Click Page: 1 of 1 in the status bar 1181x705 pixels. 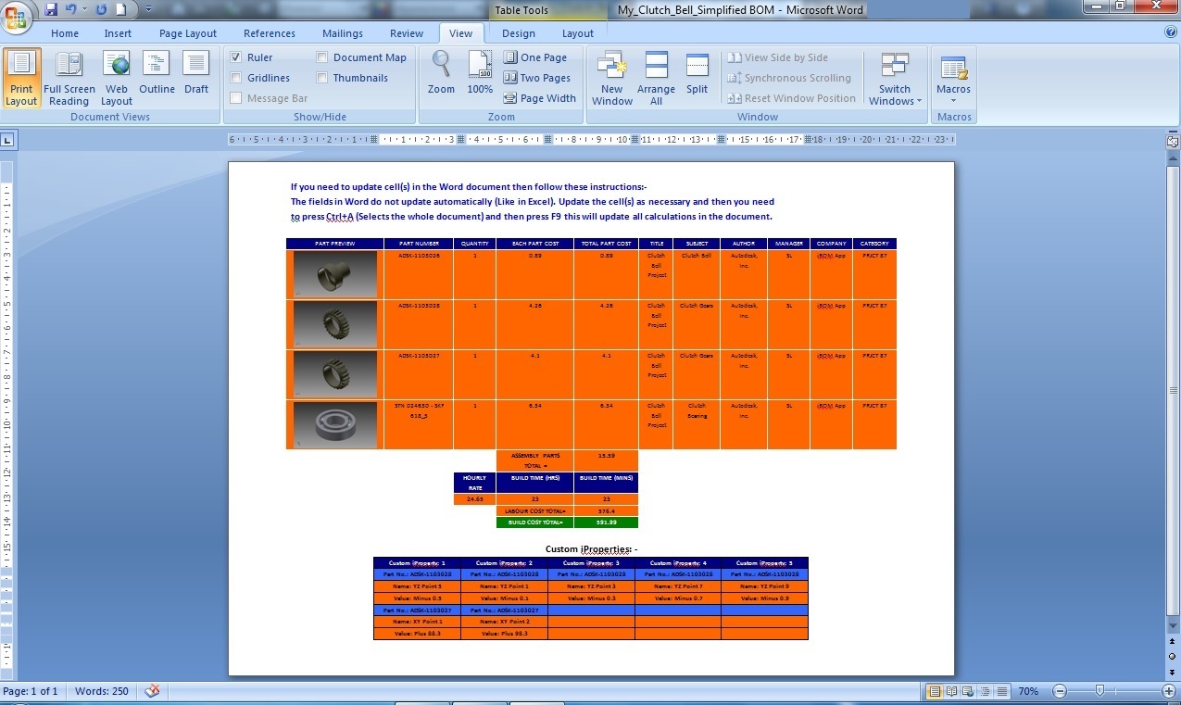(x=31, y=691)
